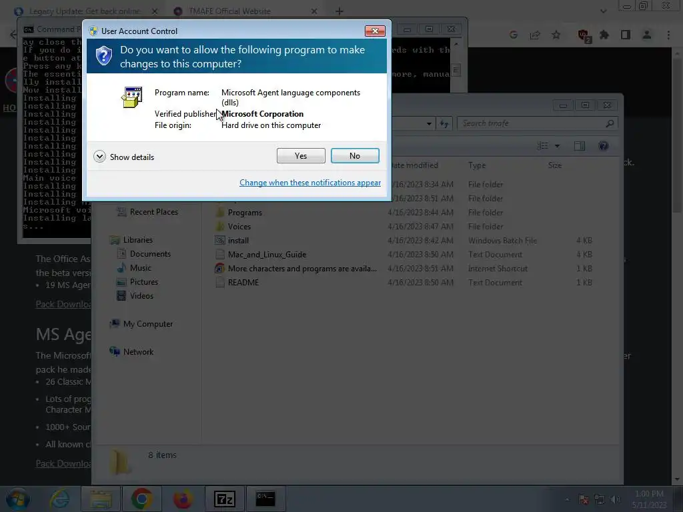Toggle the preview pane button
Viewport: 683px width, 512px height.
(x=580, y=146)
